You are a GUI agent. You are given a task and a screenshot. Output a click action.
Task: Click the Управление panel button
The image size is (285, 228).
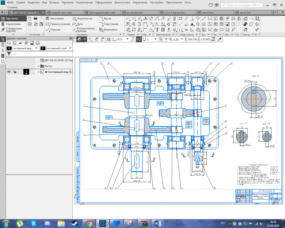pos(12,24)
